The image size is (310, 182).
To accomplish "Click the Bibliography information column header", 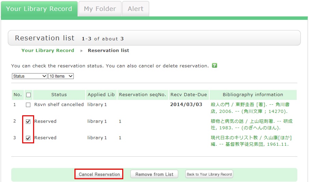I will [253, 95].
